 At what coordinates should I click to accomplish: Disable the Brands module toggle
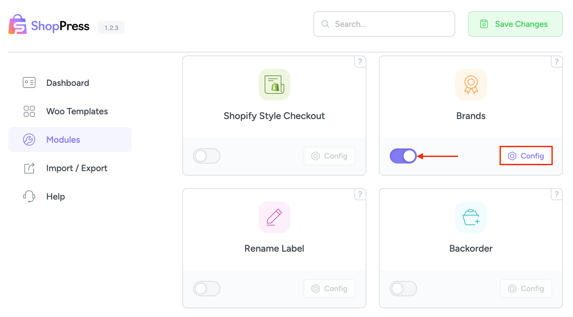[x=403, y=156]
